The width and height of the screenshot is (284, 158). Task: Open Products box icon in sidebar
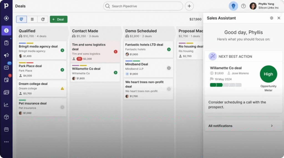click(6, 117)
